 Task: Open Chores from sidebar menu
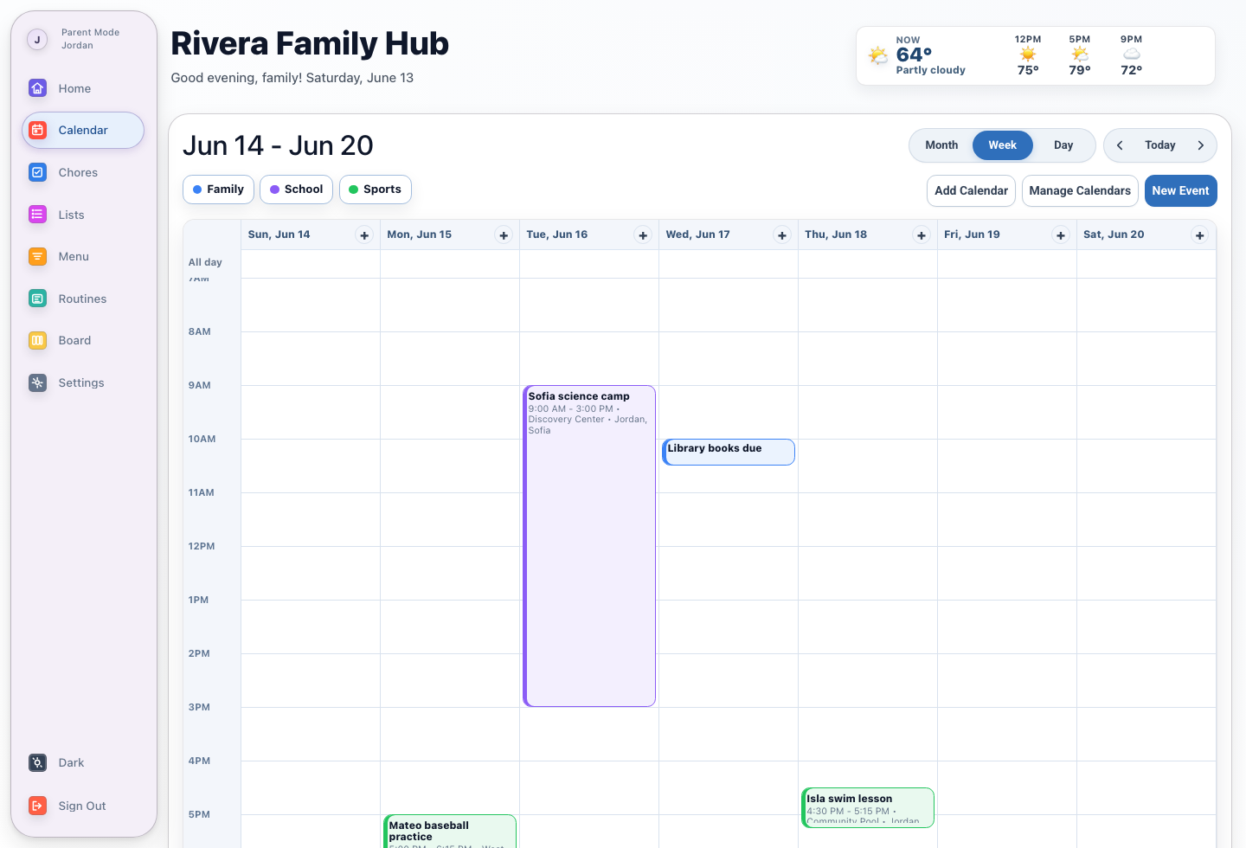tap(83, 172)
